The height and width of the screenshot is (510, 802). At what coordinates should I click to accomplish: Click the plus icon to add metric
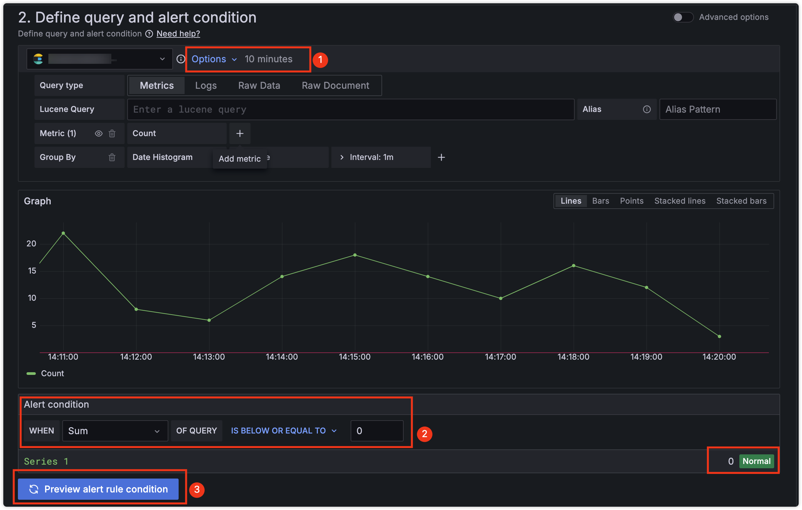[x=240, y=133]
